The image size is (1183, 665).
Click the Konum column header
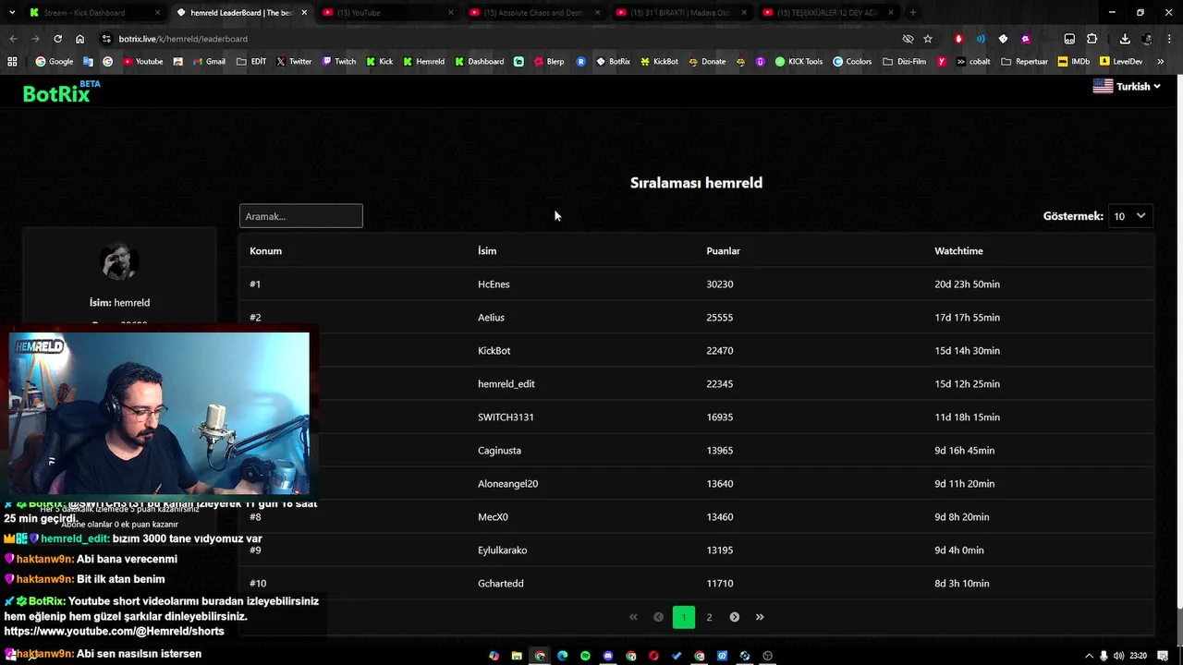(x=265, y=251)
